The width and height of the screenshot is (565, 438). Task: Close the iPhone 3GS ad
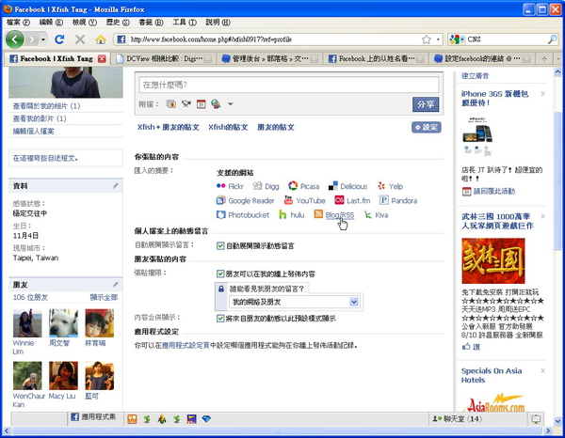tap(542, 94)
